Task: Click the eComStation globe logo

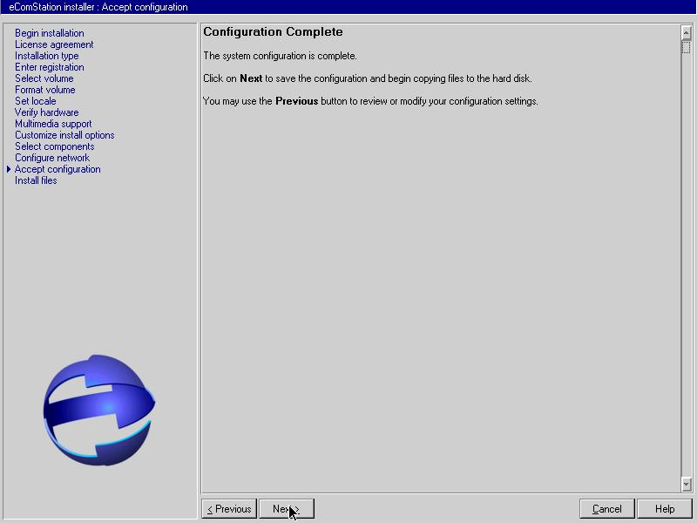Action: (99, 410)
